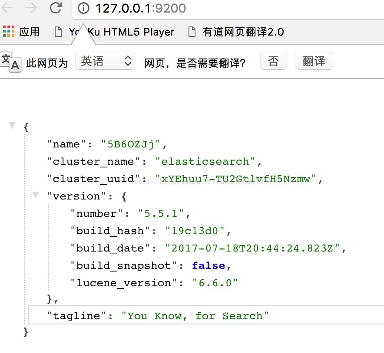Screen dimensions: 384x353
Task: Select the "name" key text
Action: point(66,144)
